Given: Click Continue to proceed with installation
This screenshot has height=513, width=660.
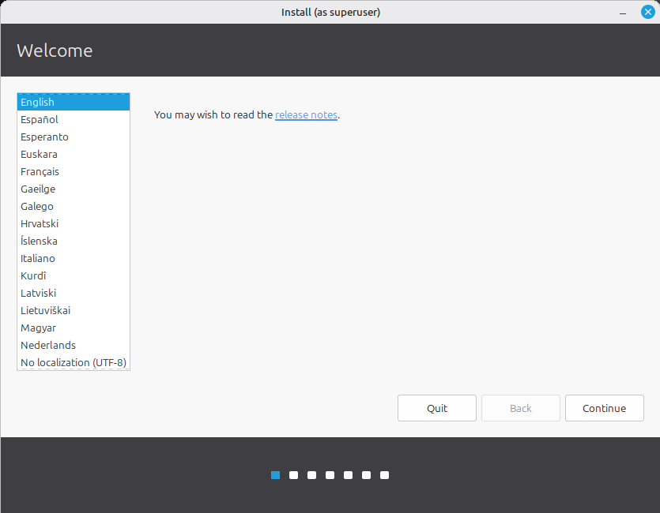Looking at the screenshot, I should (604, 408).
